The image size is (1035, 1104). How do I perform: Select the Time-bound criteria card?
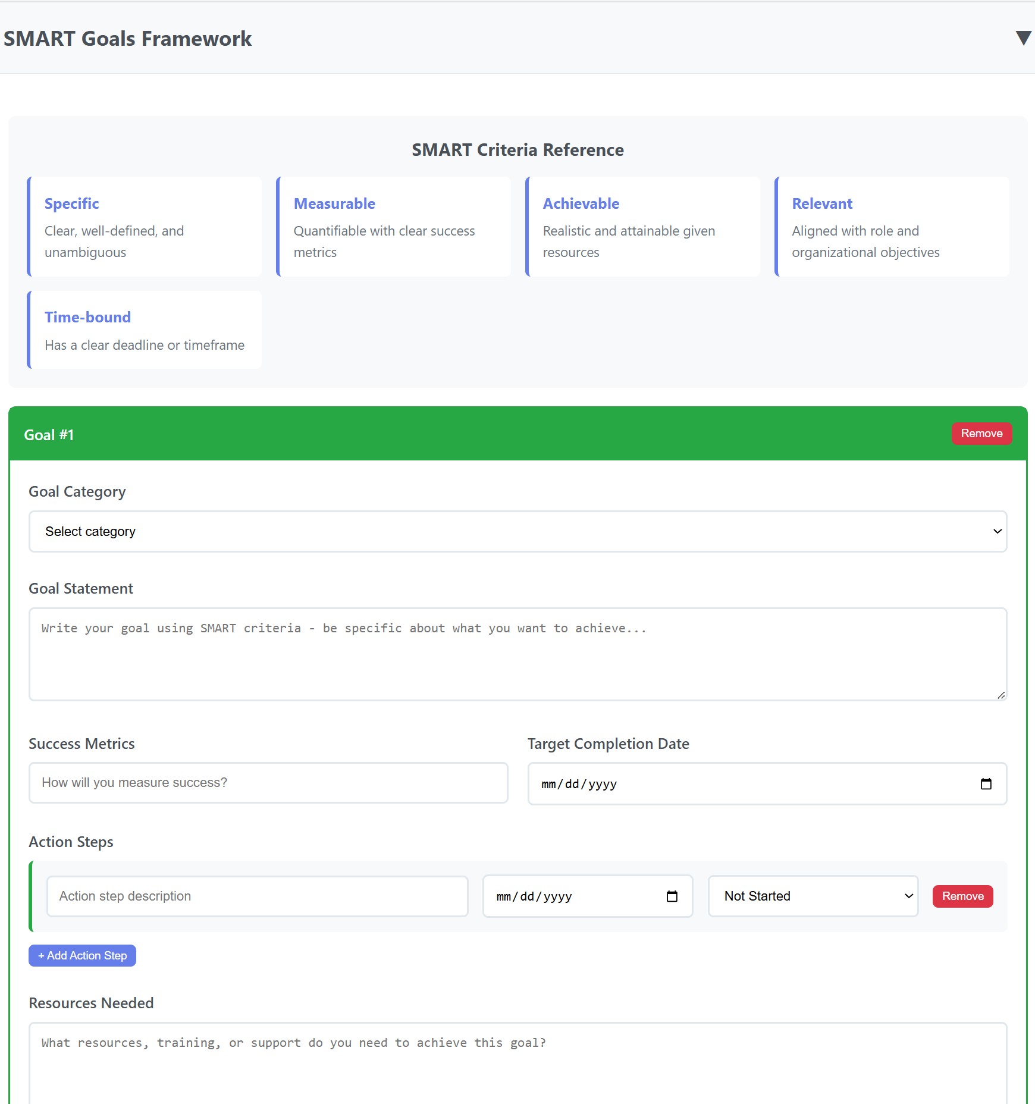click(x=145, y=329)
